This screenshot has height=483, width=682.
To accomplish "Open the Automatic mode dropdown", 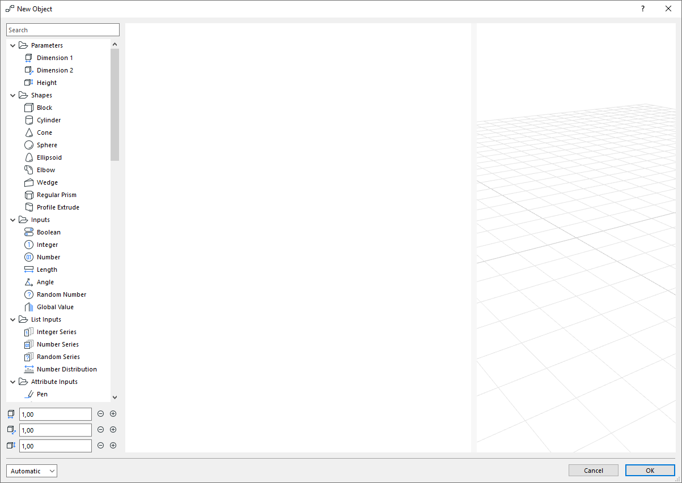I will click(31, 471).
